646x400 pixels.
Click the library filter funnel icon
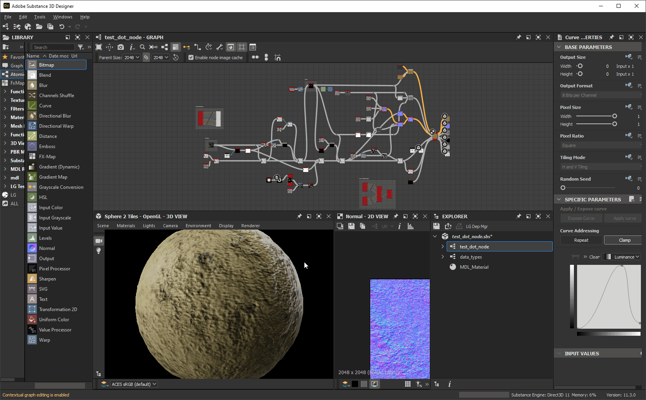pos(81,47)
